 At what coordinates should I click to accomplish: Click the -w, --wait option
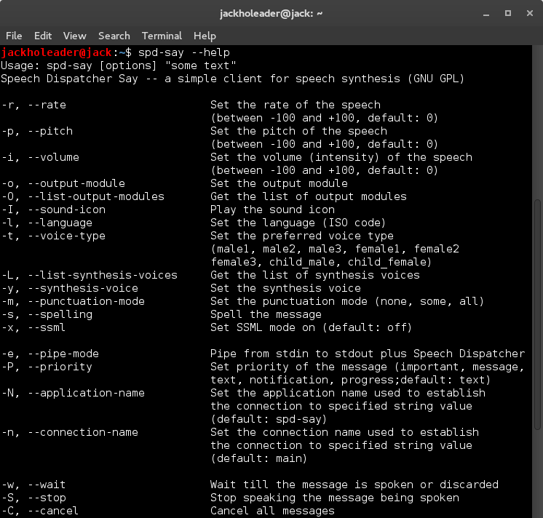pyautogui.click(x=33, y=485)
